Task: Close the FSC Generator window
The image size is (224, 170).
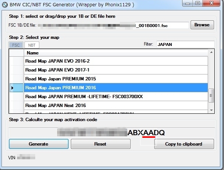Action: coord(211,3)
